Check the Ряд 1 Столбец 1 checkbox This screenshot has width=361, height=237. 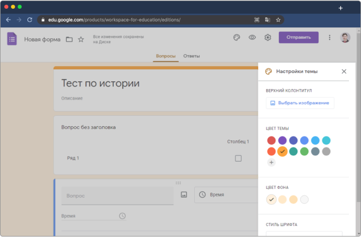(238, 158)
